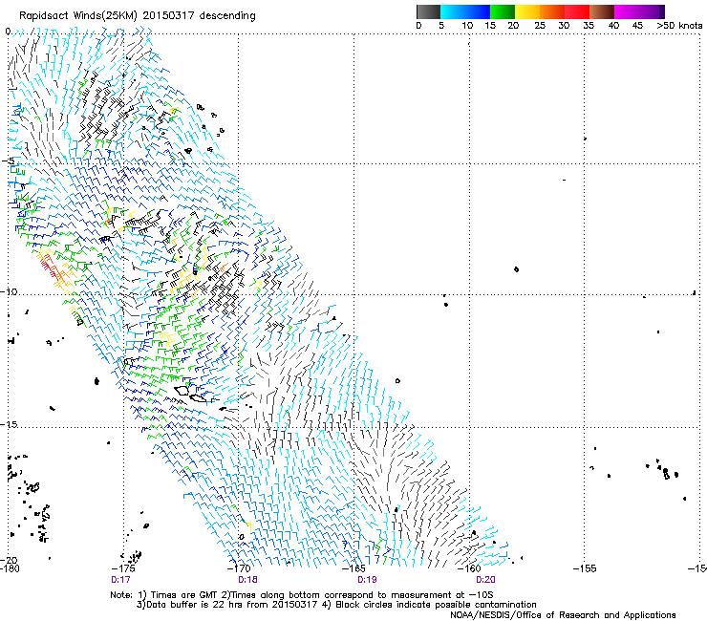Click the magenta 40-45 knots color band
Viewport: 707px width, 621px height.
pos(627,11)
